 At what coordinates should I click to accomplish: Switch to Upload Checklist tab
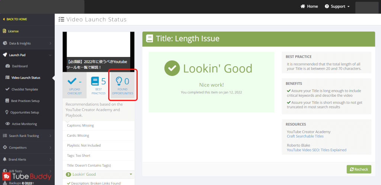click(x=74, y=85)
